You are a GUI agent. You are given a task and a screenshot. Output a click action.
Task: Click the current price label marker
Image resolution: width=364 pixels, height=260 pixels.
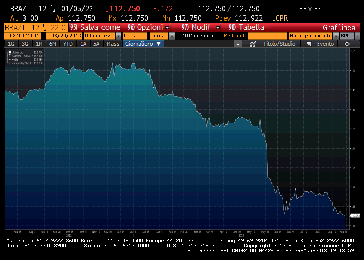[355, 216]
